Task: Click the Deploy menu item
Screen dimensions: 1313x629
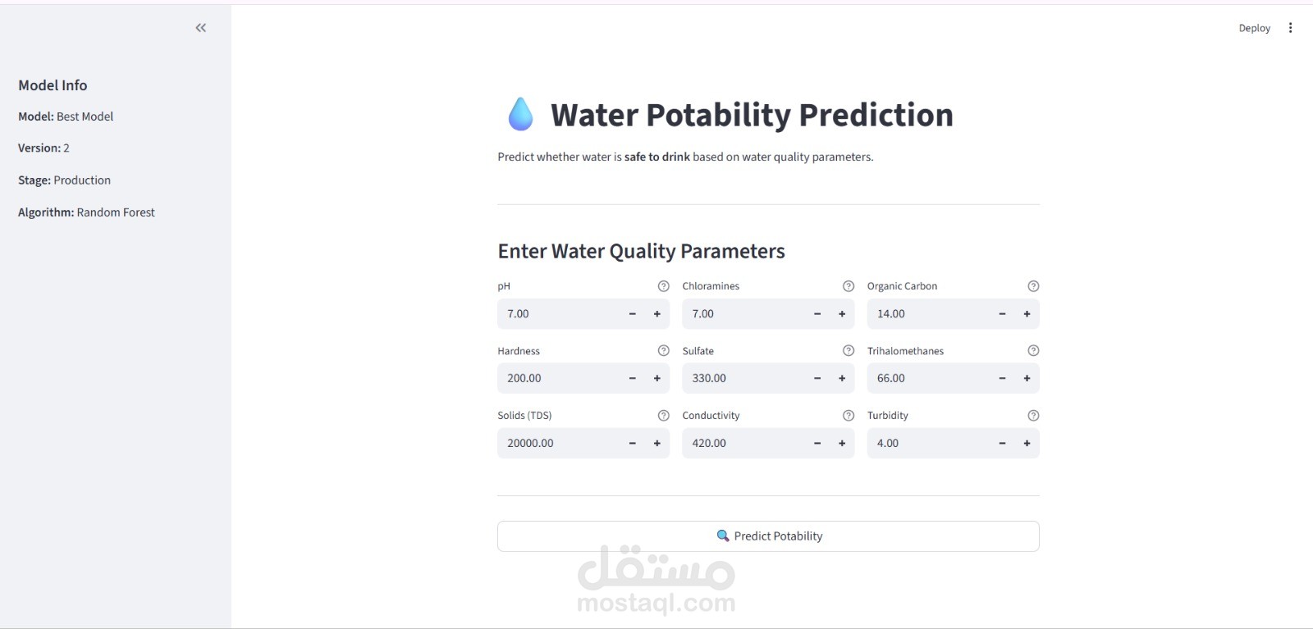Action: tap(1254, 27)
